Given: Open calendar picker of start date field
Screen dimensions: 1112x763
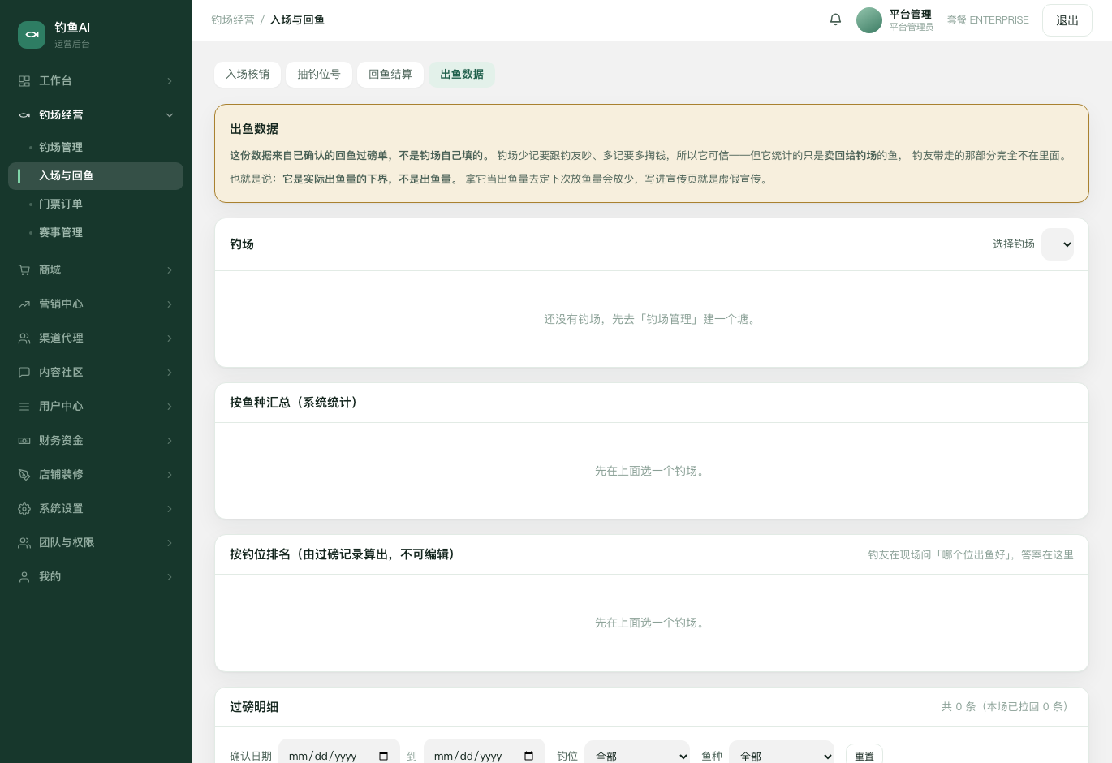Looking at the screenshot, I should tap(383, 756).
